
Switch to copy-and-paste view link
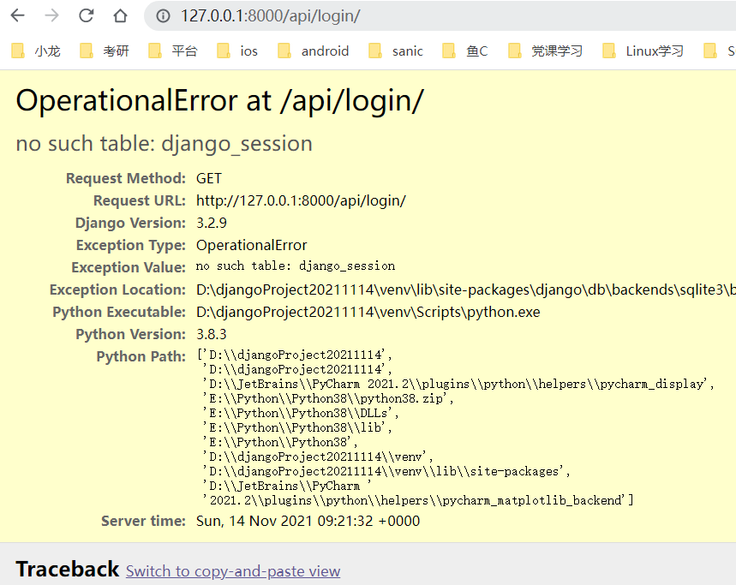tap(233, 571)
